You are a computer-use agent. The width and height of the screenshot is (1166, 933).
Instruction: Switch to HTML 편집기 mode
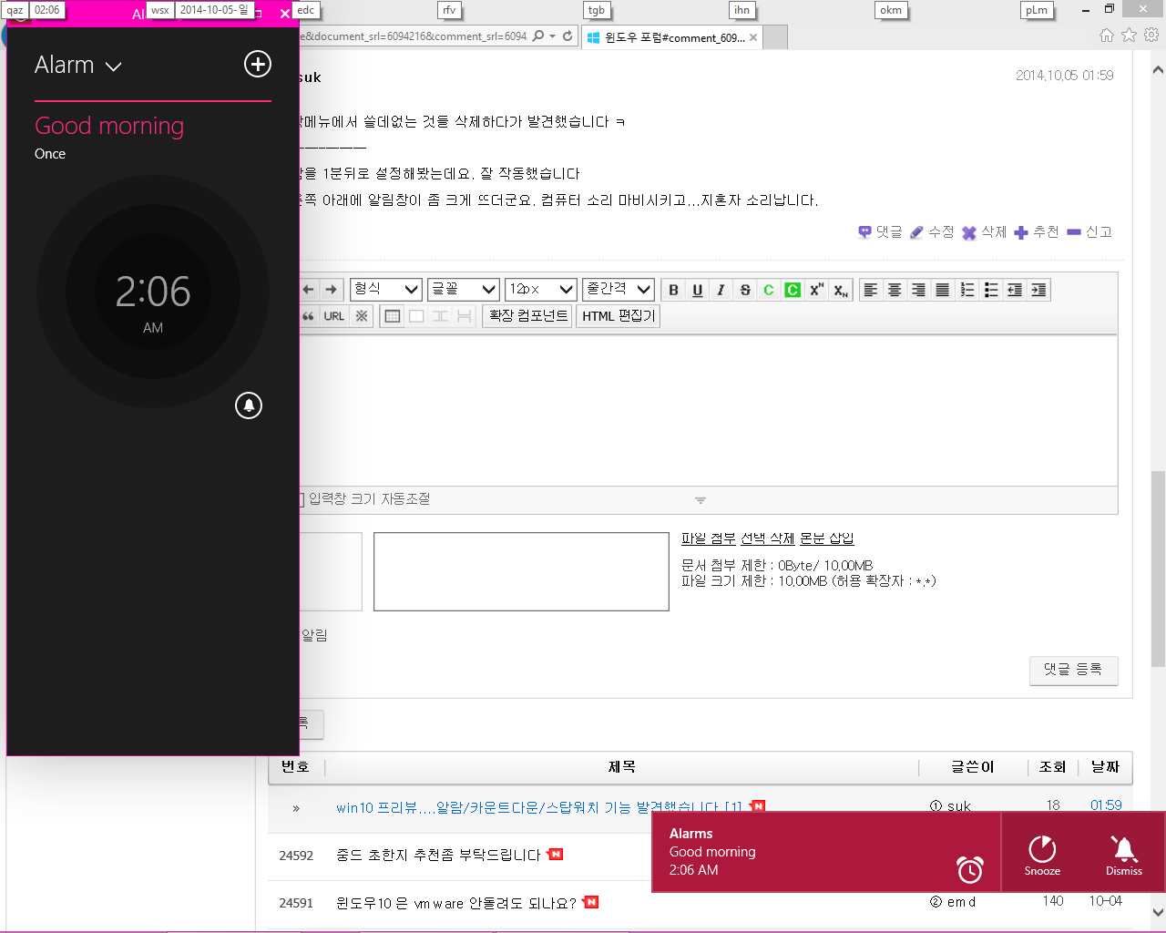coord(619,315)
